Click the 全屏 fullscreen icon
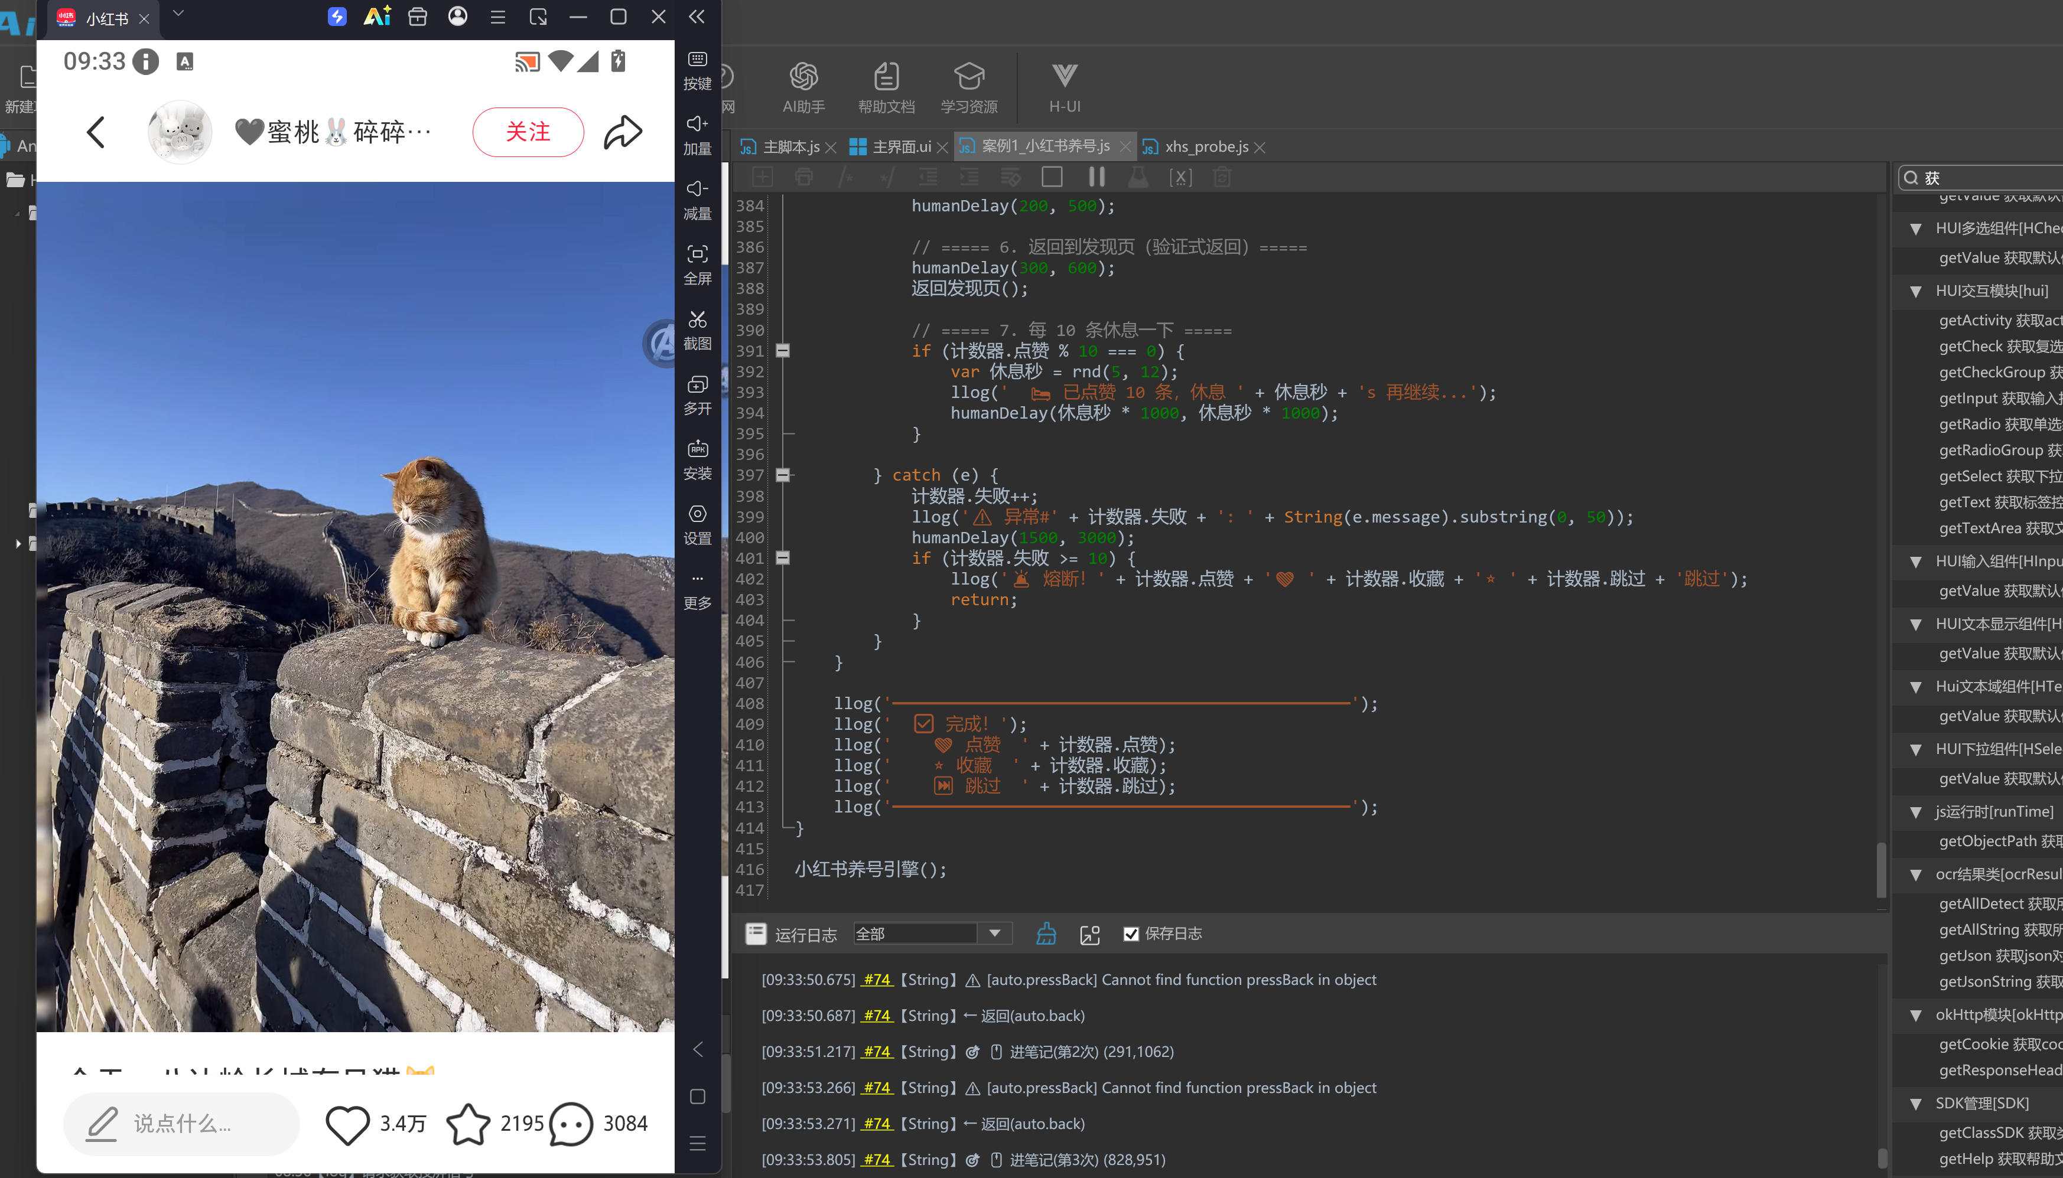 (697, 255)
